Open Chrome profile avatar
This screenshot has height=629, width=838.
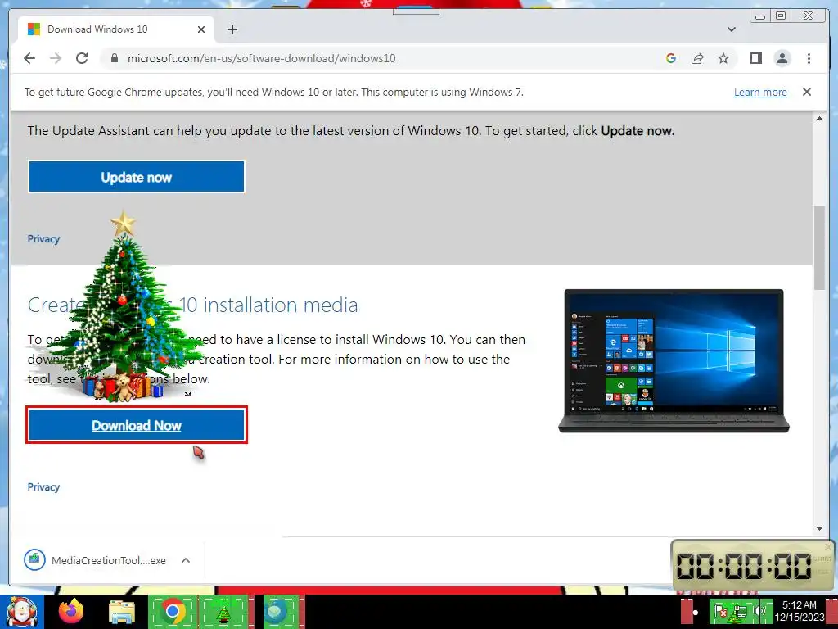pos(782,58)
